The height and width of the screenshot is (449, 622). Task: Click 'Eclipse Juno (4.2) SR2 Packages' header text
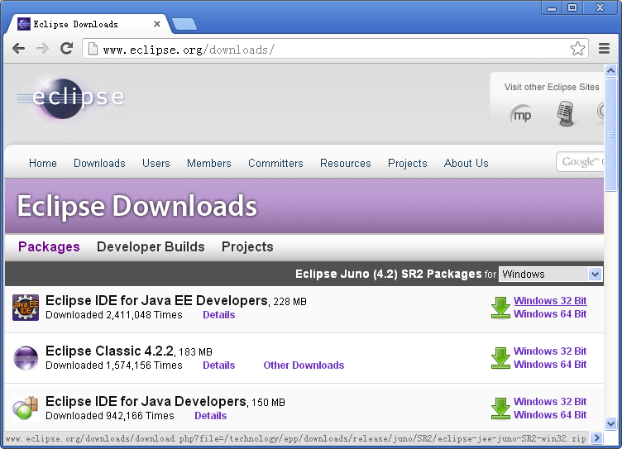coord(389,274)
